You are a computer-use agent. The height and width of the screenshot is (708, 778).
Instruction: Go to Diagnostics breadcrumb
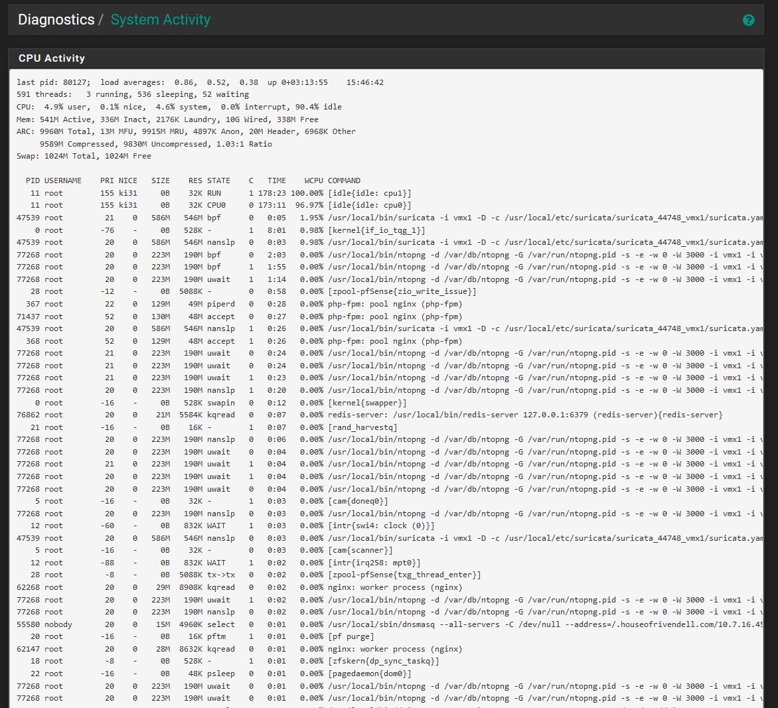(56, 19)
